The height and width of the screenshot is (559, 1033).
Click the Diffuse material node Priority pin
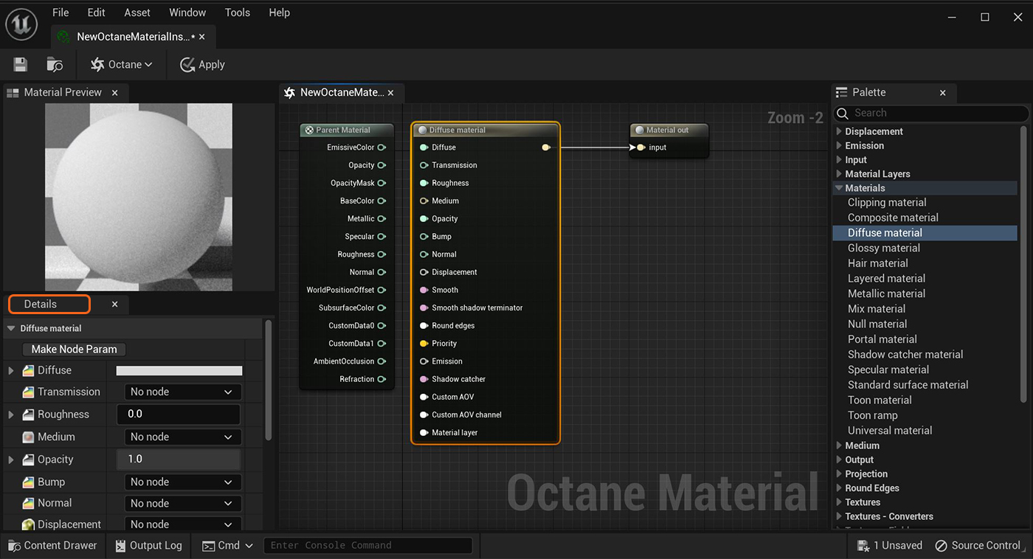pyautogui.click(x=424, y=344)
